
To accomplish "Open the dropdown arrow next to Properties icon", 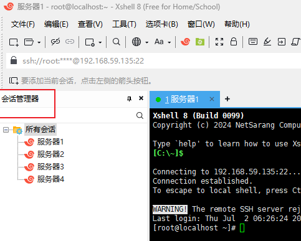I will tap(100, 42).
